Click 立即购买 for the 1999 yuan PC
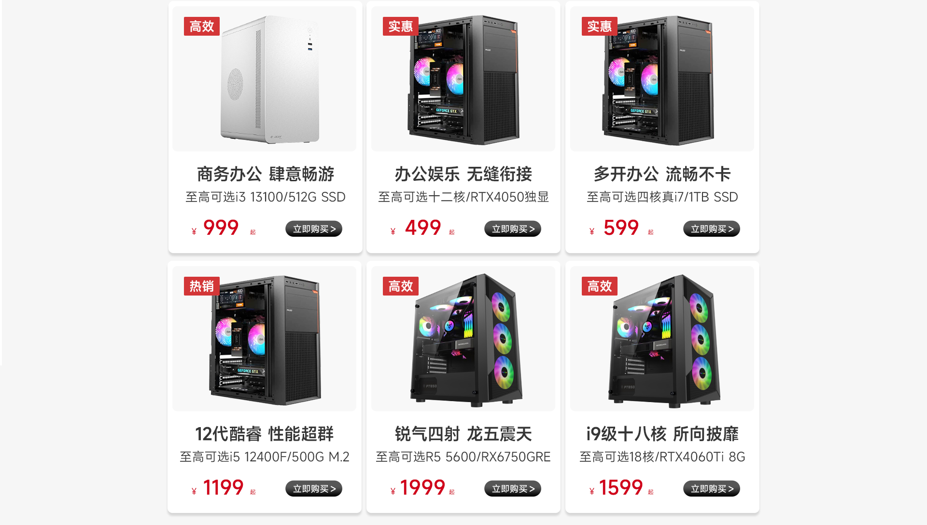The height and width of the screenshot is (525, 927). [x=513, y=489]
